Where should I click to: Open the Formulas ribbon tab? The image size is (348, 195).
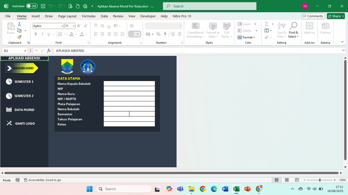coord(89,16)
